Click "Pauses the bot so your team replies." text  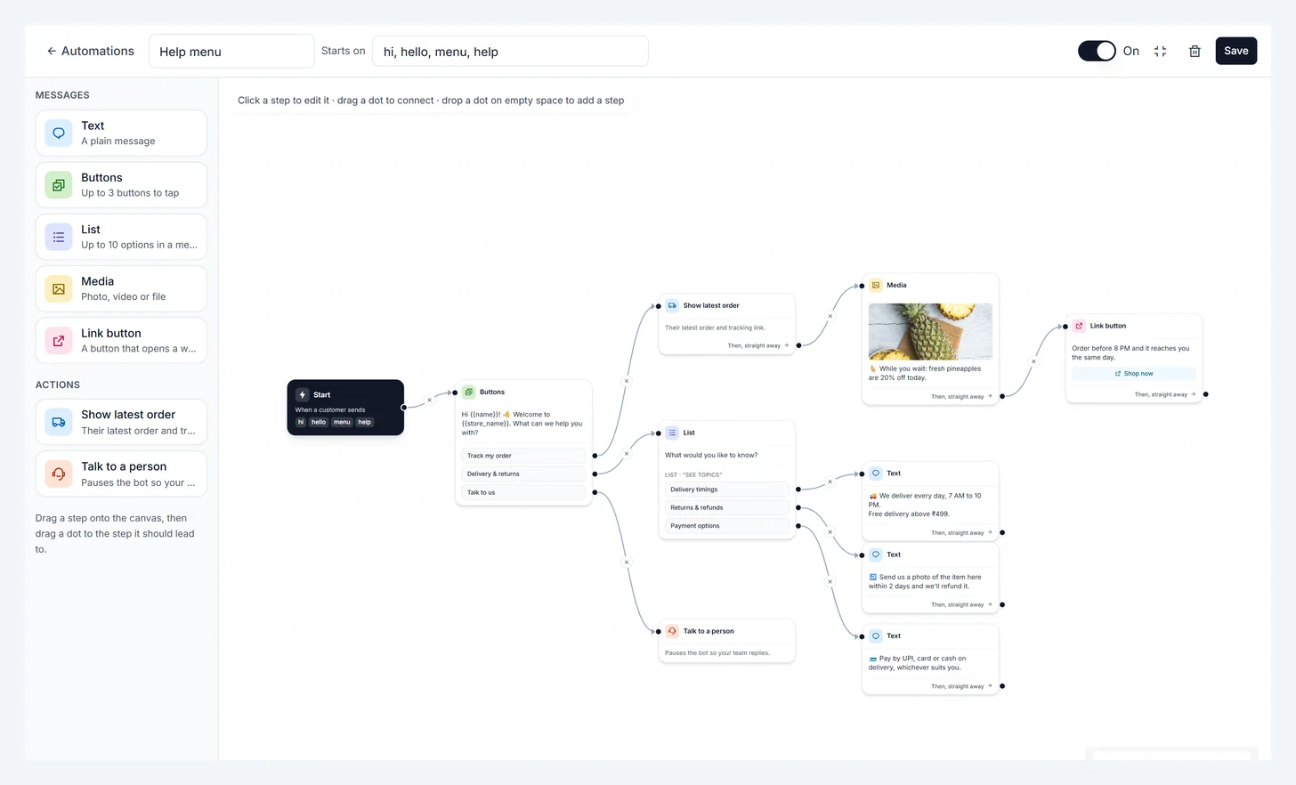coord(717,653)
